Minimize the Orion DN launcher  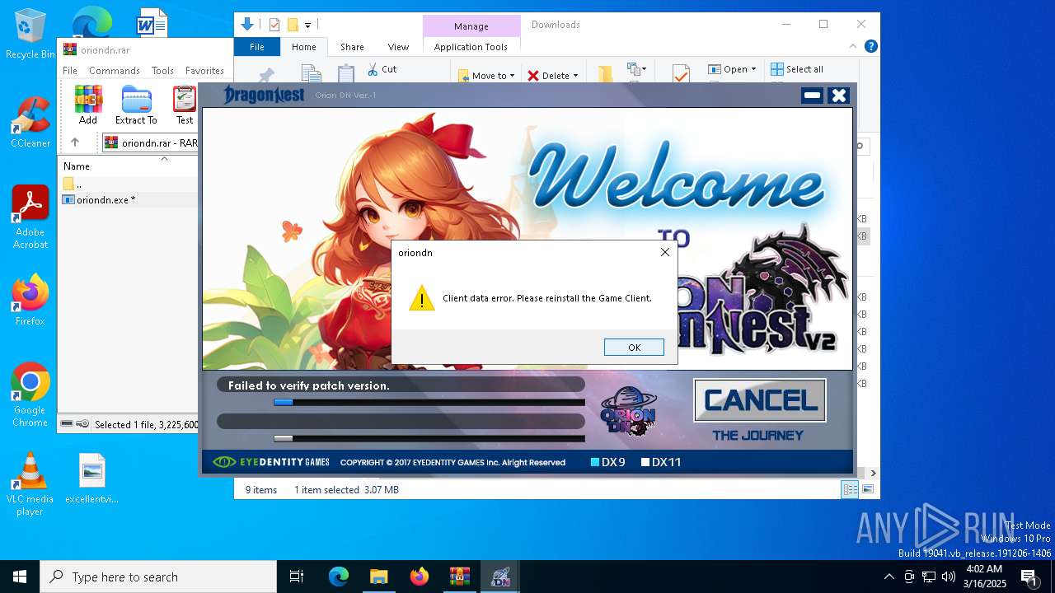(x=812, y=96)
